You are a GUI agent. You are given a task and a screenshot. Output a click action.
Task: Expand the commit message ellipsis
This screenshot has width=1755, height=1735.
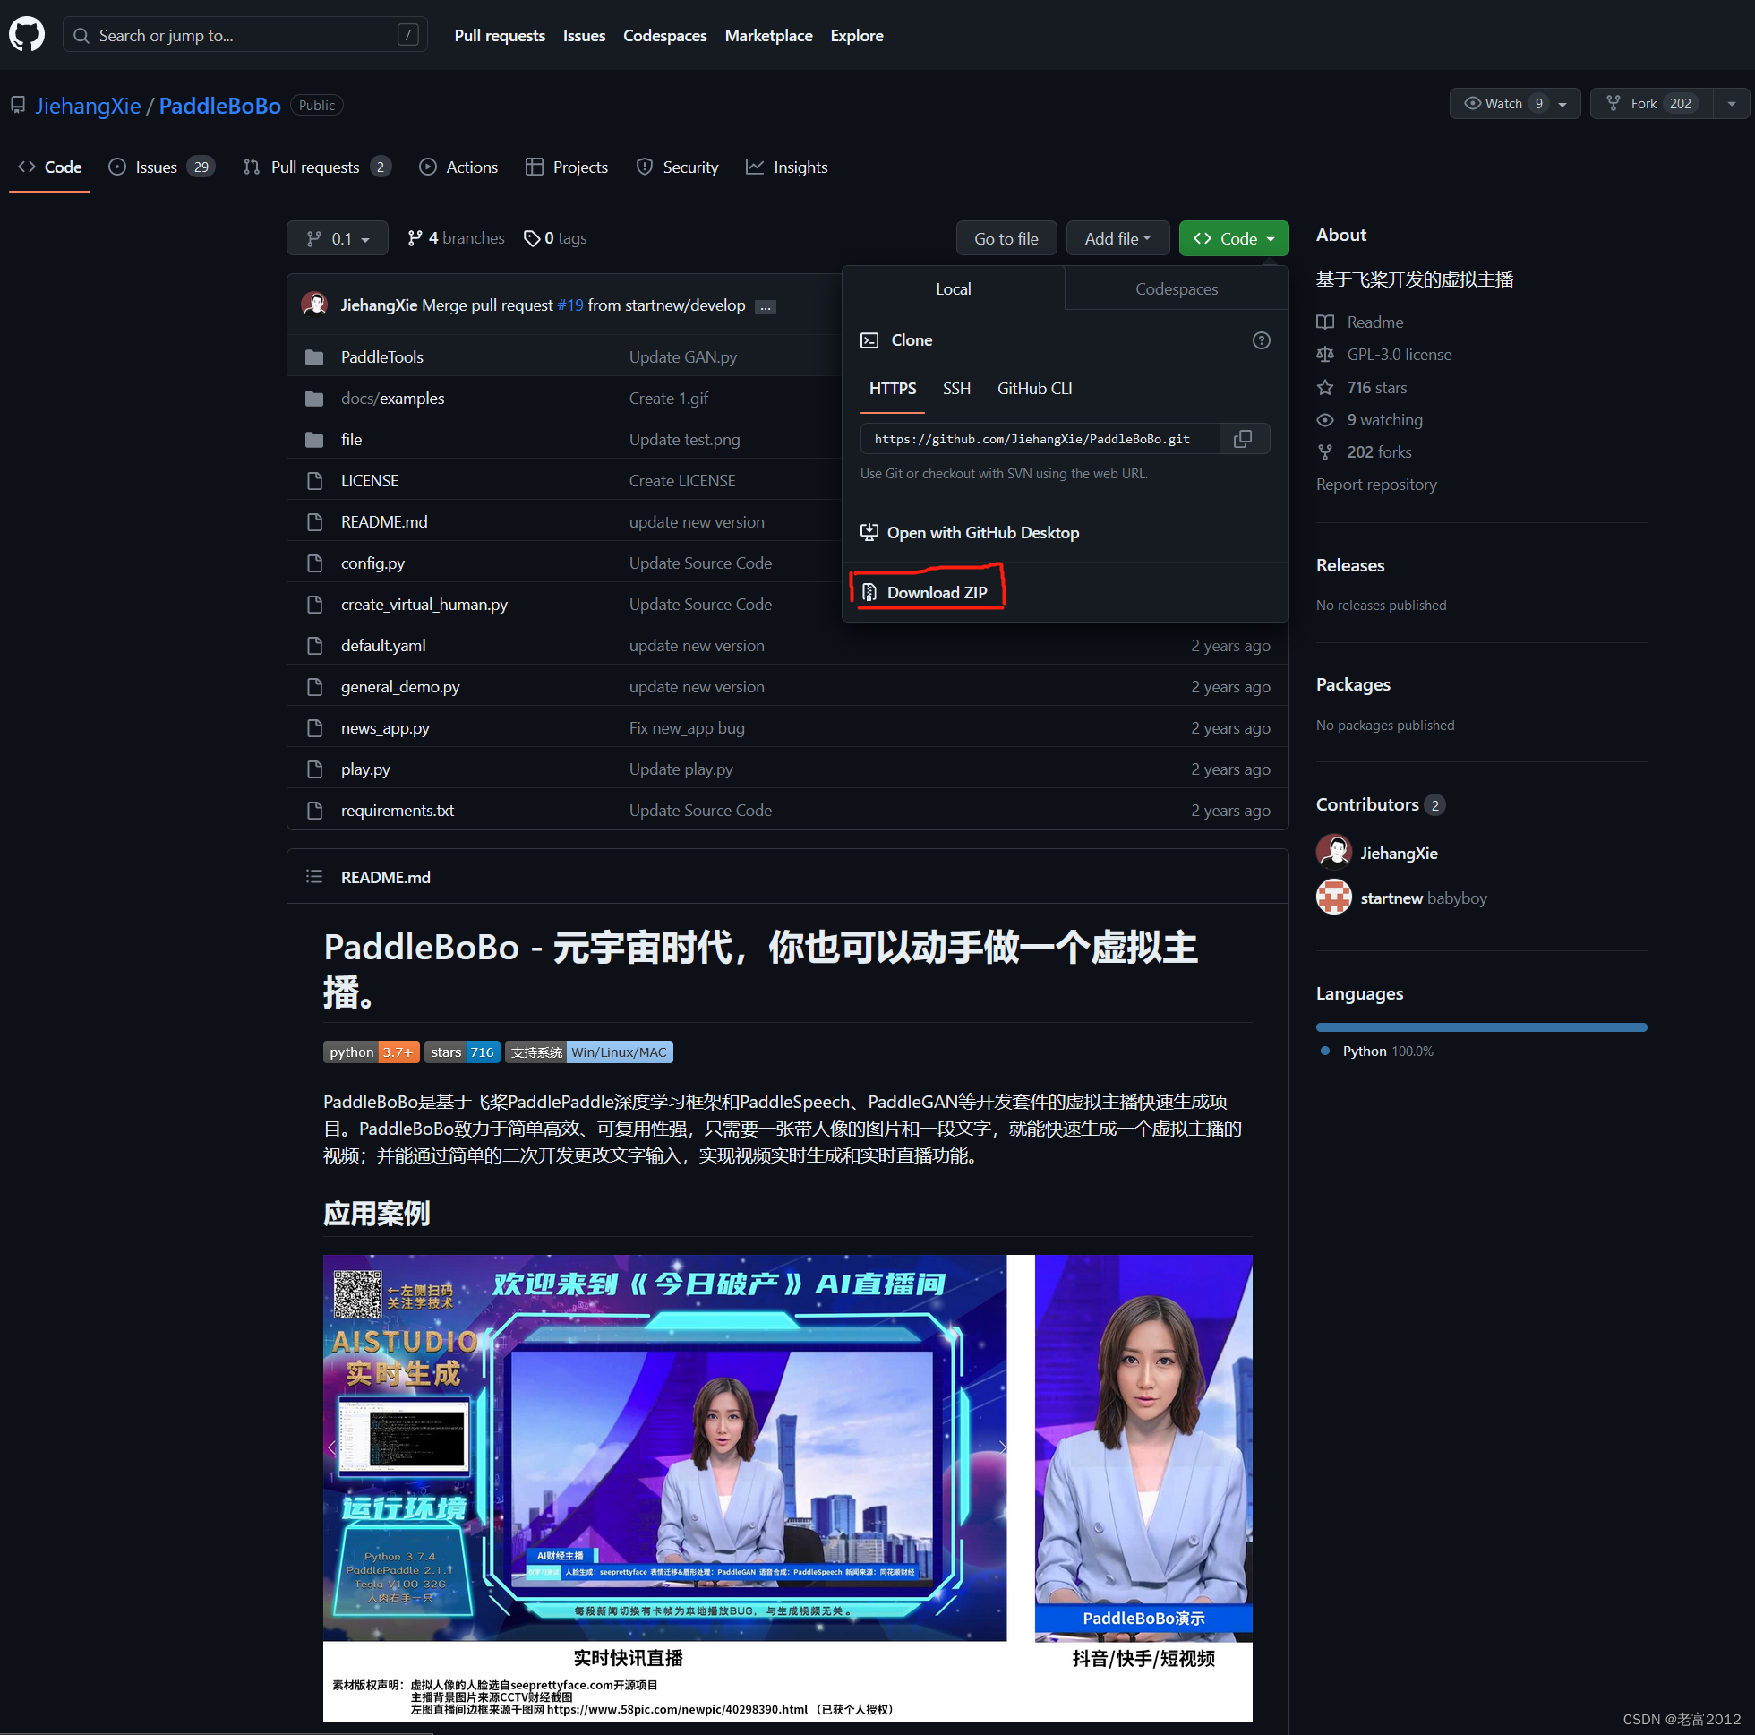tap(765, 306)
